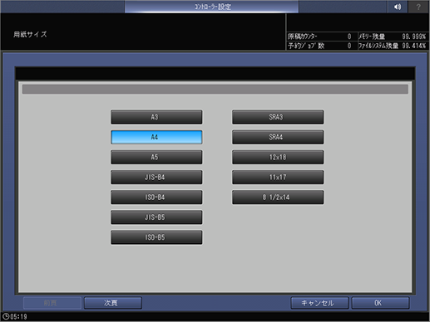430x322 pixels.
Task: Click the speaker sound icon
Action: click(x=398, y=7)
